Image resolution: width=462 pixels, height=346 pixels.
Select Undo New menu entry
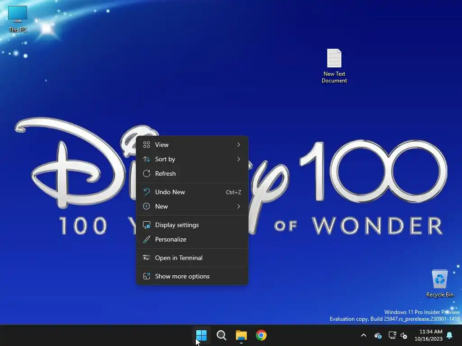click(192, 192)
